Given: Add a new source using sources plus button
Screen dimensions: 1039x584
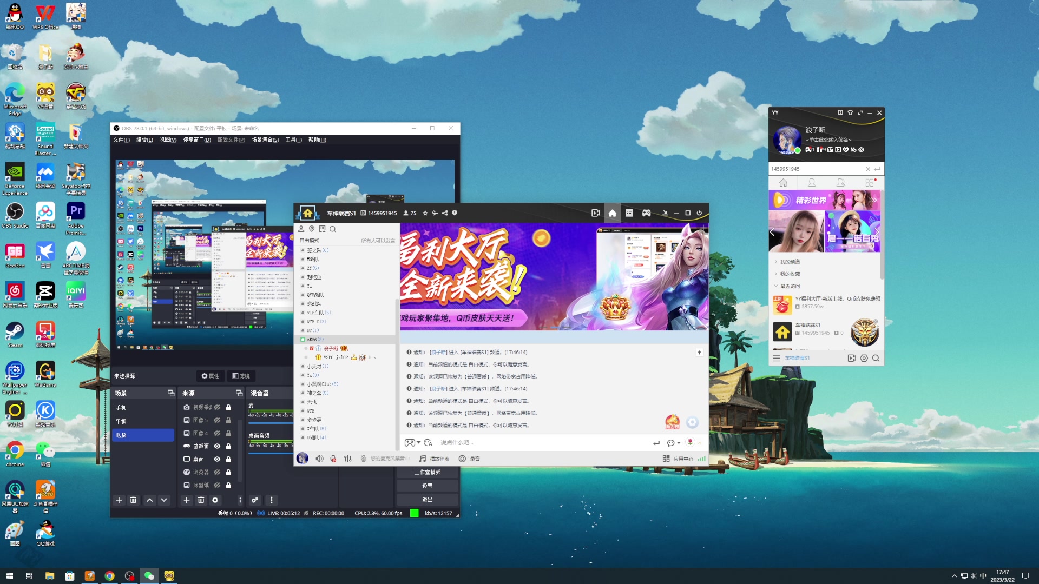Looking at the screenshot, I should (x=187, y=500).
